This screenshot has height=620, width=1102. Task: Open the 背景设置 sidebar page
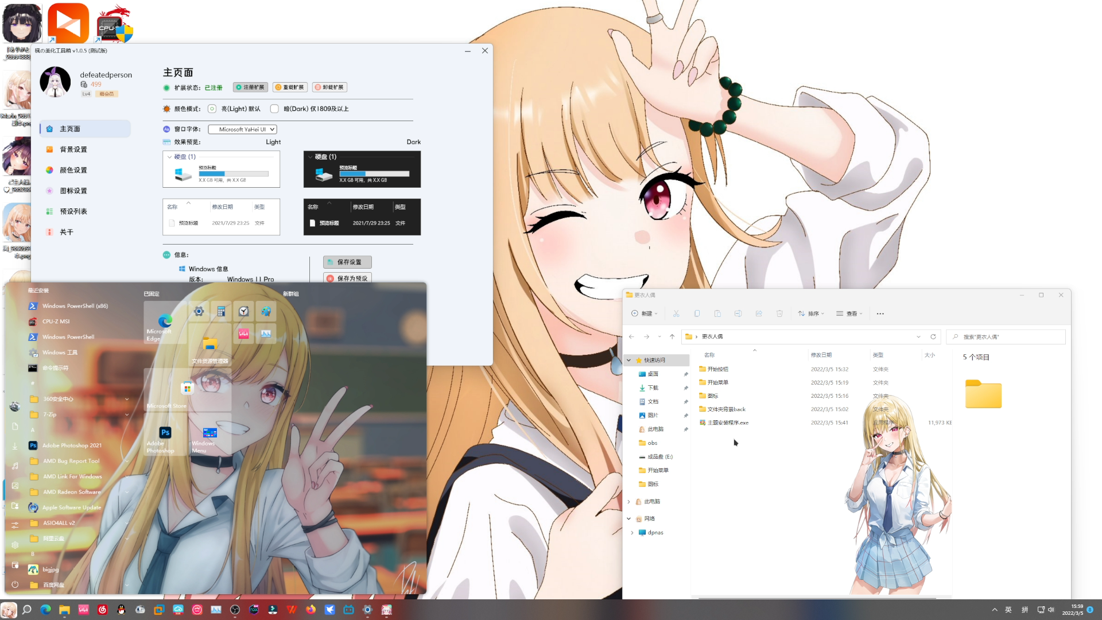73,149
